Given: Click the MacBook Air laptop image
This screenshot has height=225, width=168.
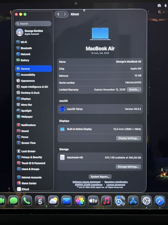Looking at the screenshot, I should (100, 34).
